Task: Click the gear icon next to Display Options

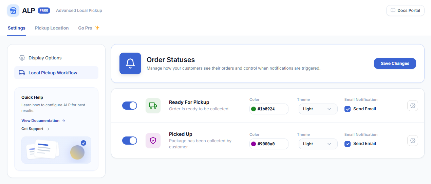Action: [22, 58]
